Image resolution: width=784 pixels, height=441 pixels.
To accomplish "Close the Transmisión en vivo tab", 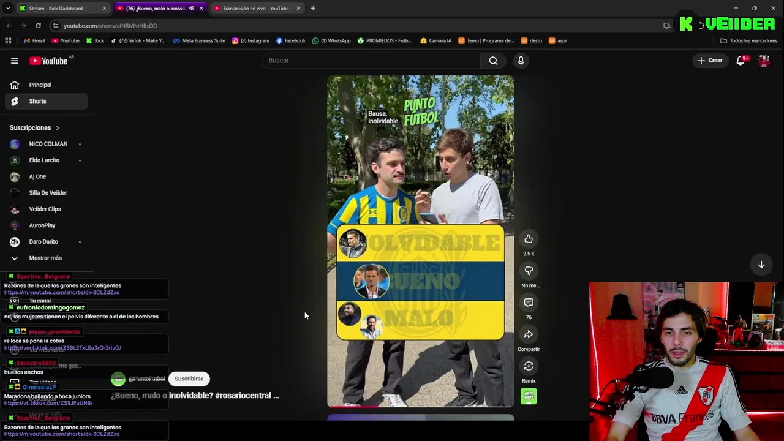I will (298, 9).
